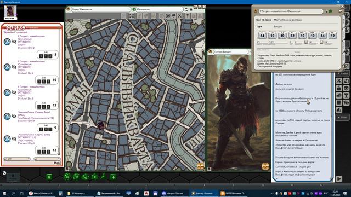Click the play arrow at bottom right
This screenshot has height=197, width=351.
tap(339, 179)
